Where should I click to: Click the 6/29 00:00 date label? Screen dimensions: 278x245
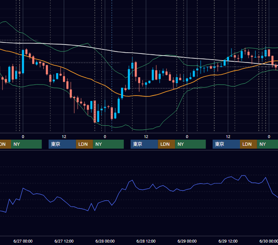click(187, 241)
